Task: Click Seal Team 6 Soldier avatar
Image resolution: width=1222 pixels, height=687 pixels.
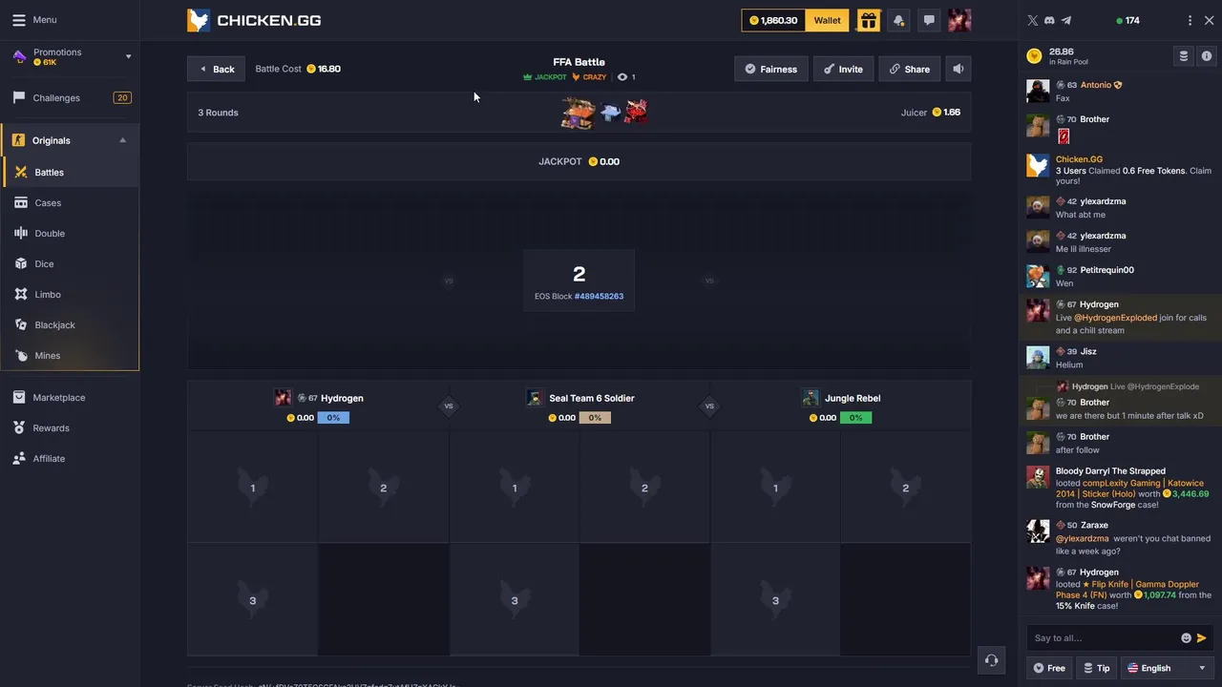Action: click(535, 398)
